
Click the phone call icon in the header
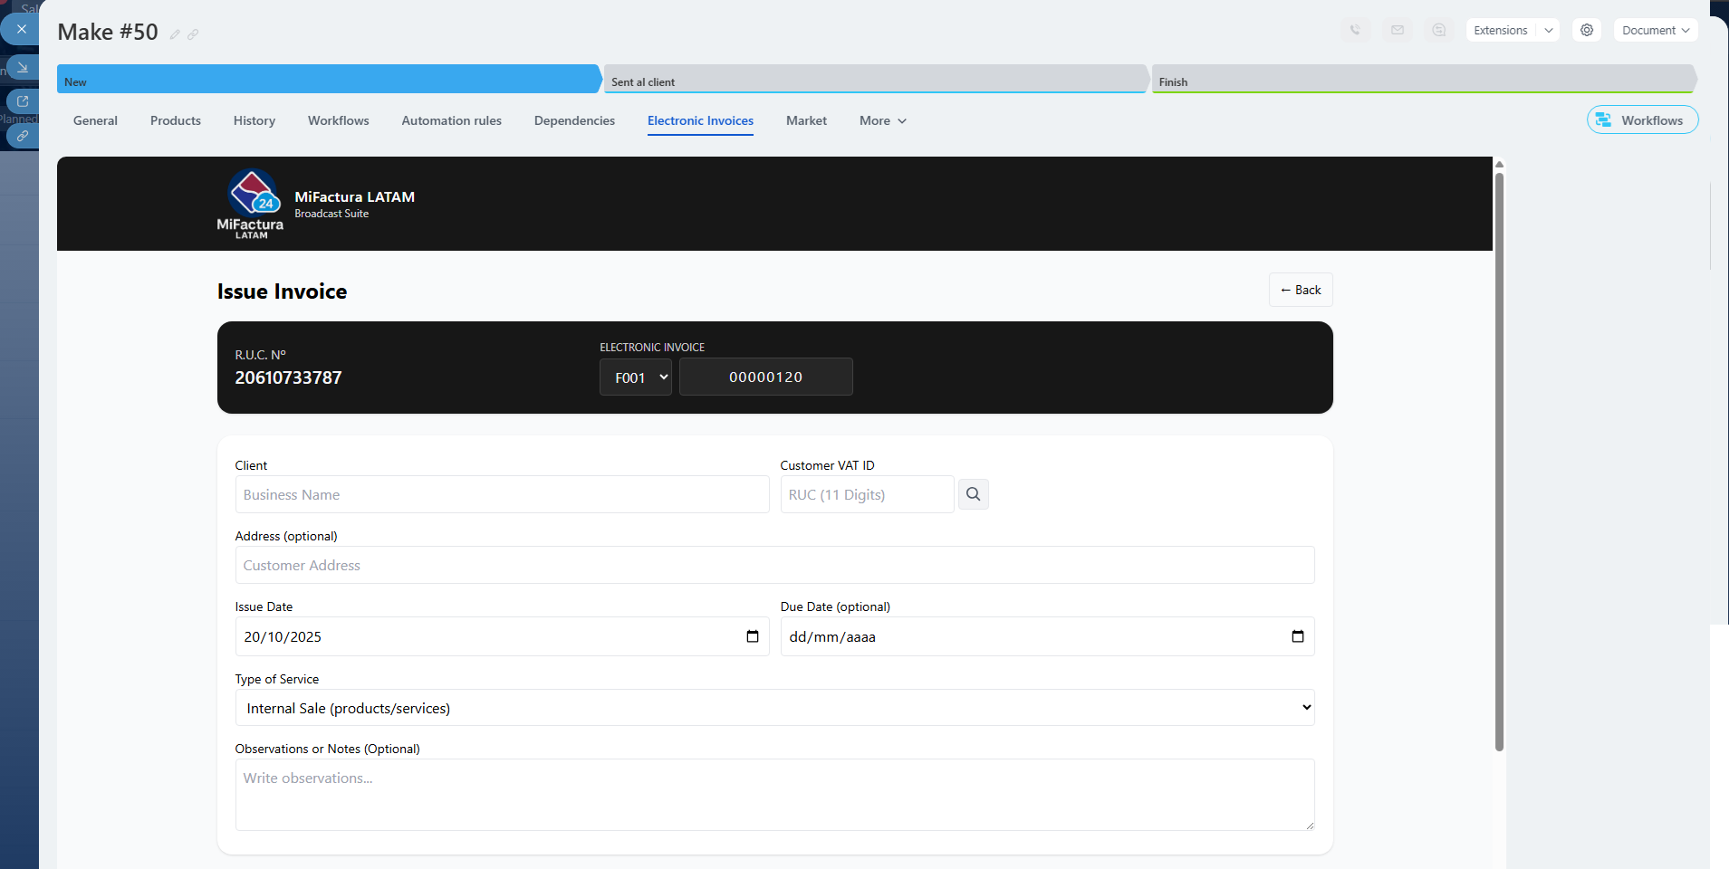click(1355, 30)
